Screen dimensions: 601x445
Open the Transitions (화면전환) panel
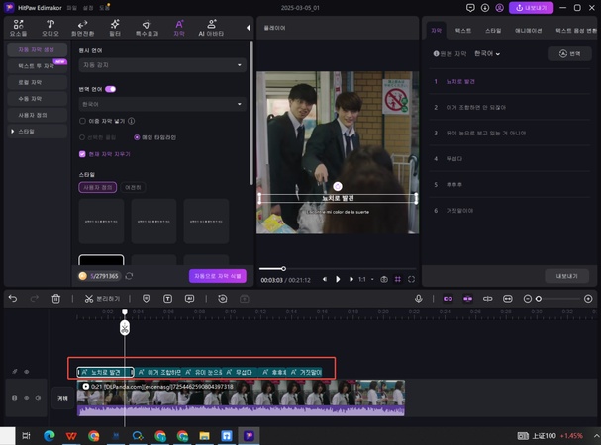tap(82, 28)
